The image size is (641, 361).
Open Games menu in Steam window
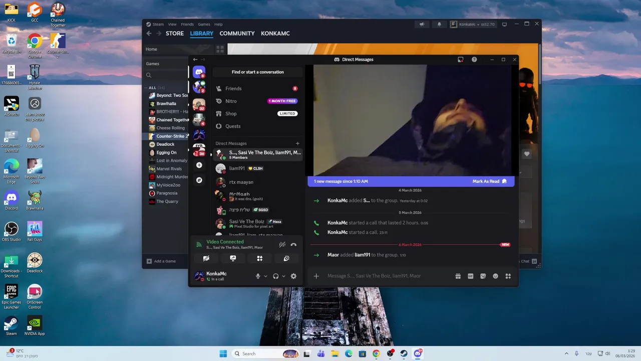tap(204, 24)
